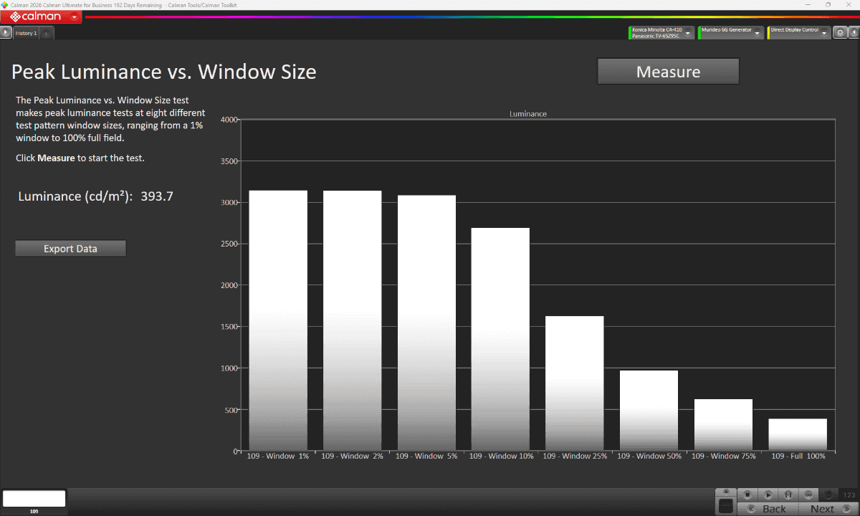Click the "Click Measure to start the test" text
Image resolution: width=860 pixels, height=516 pixels.
80,158
